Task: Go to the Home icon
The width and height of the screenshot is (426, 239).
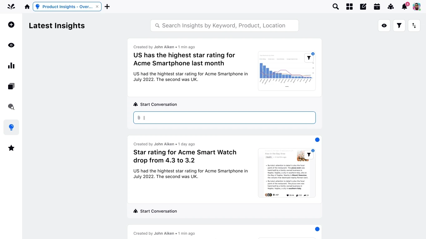Action: pos(27,7)
